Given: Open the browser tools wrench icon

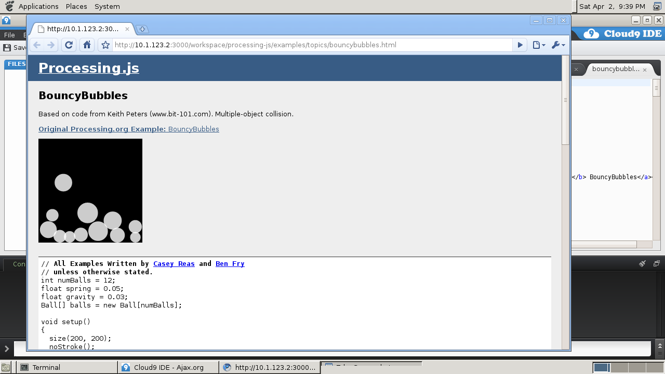Looking at the screenshot, I should point(555,45).
